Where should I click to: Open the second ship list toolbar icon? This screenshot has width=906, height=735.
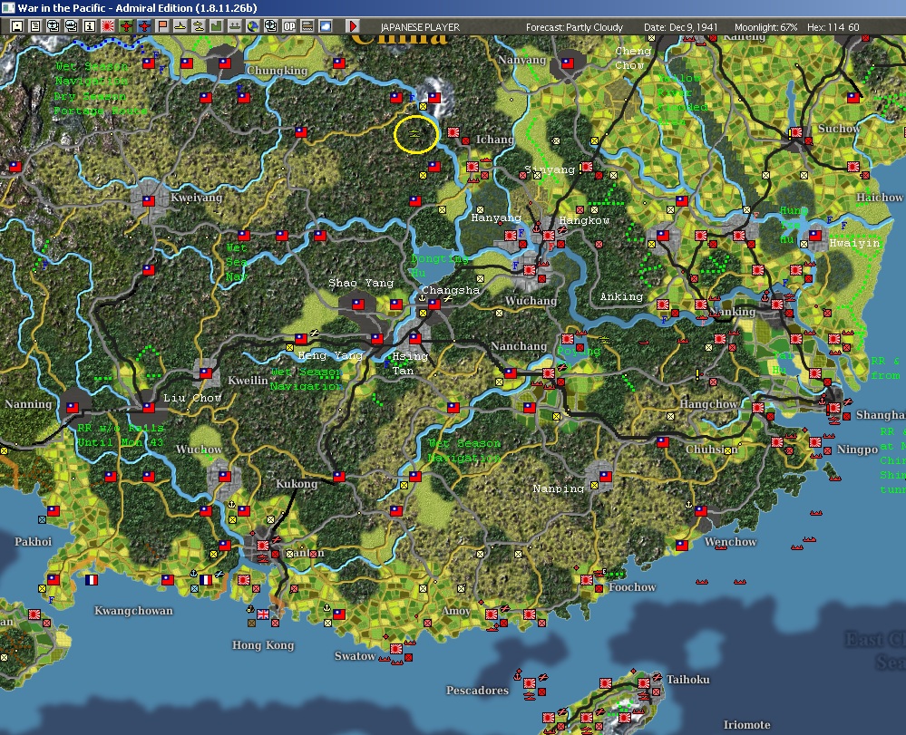[x=71, y=26]
